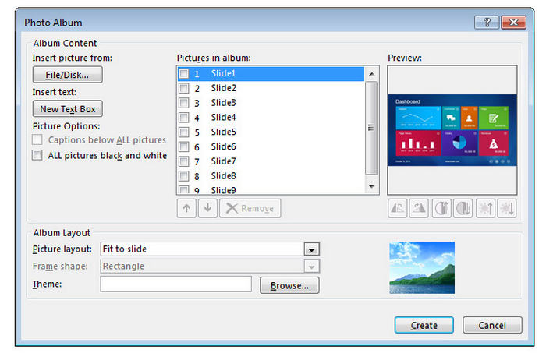Screen dimensions: 546x353
Task: Click the move picture down arrow
Action: pyautogui.click(x=207, y=209)
